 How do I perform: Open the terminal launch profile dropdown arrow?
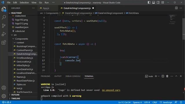[159, 76]
